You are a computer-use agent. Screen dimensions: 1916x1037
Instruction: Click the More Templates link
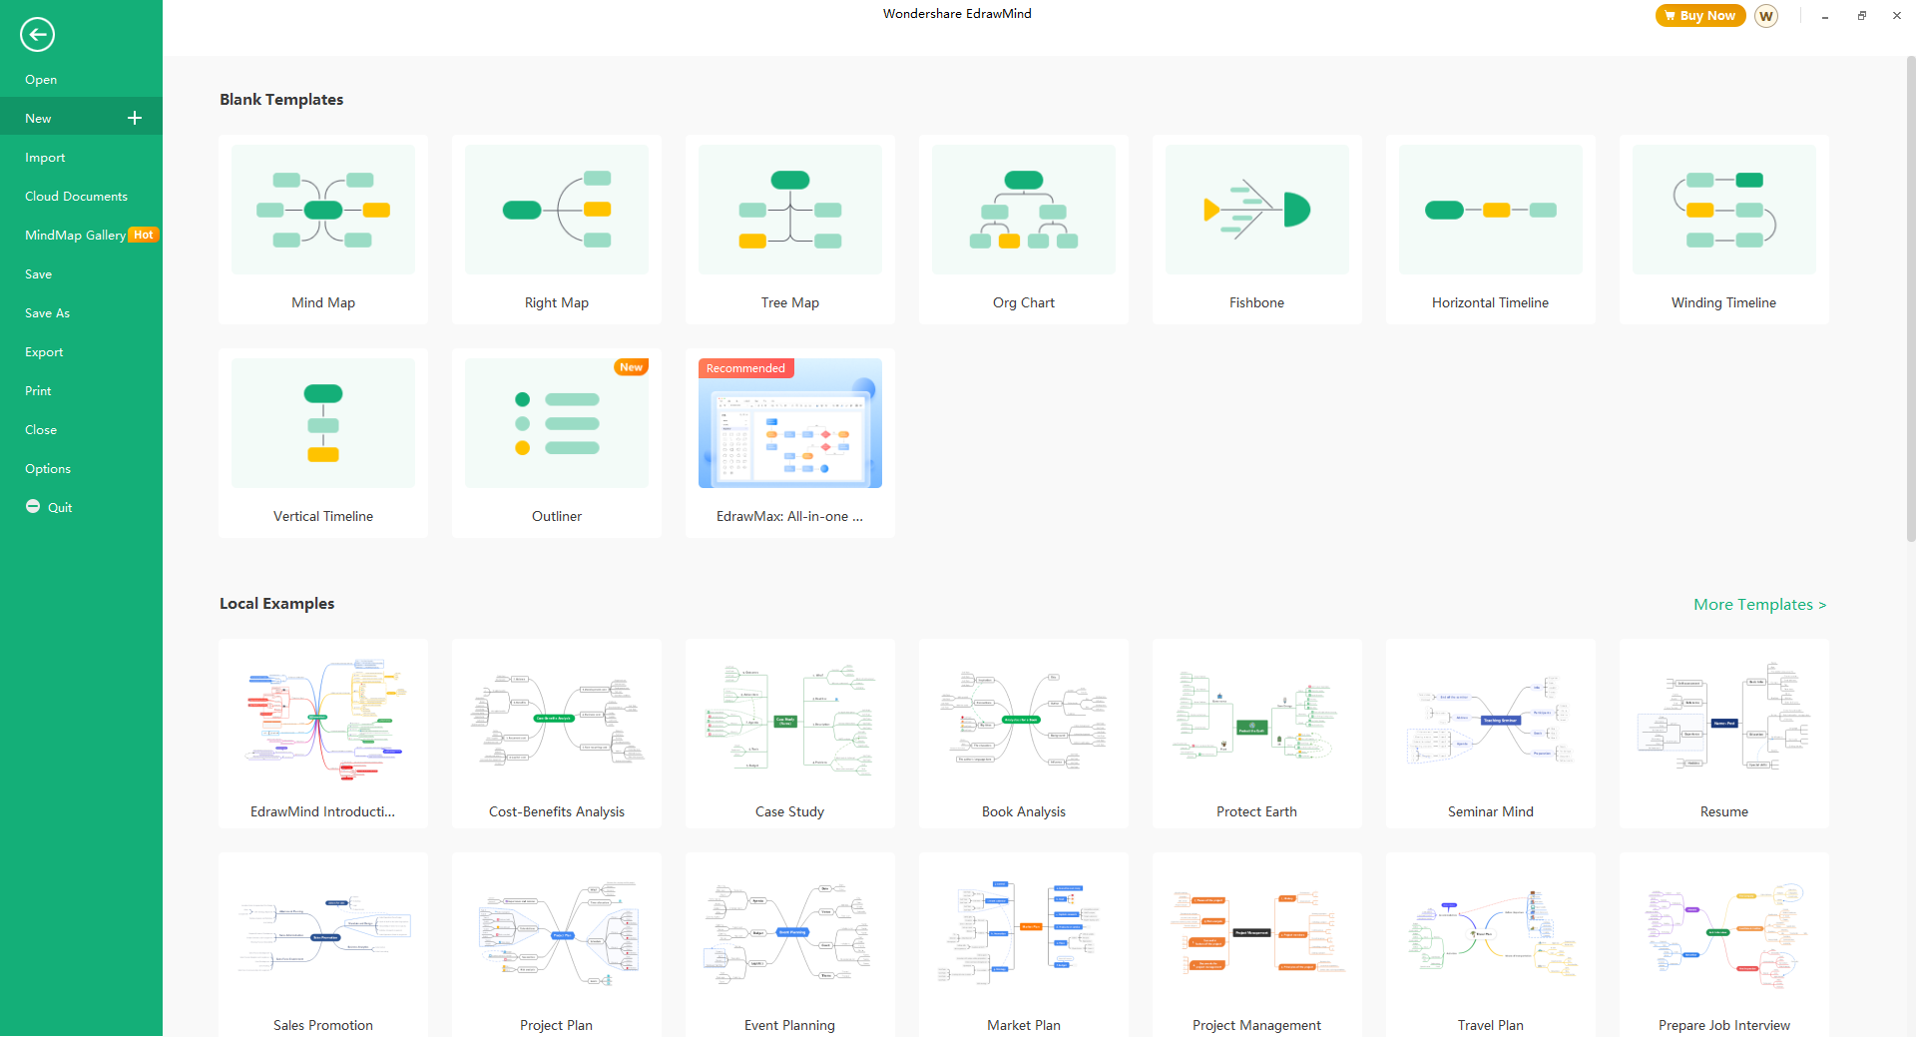pyautogui.click(x=1759, y=605)
